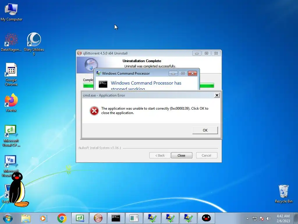Open Chrome from the taskbar

62,218
